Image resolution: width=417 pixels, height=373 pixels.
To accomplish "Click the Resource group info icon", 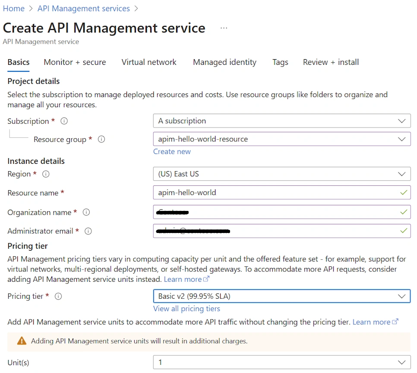I will [x=101, y=139].
